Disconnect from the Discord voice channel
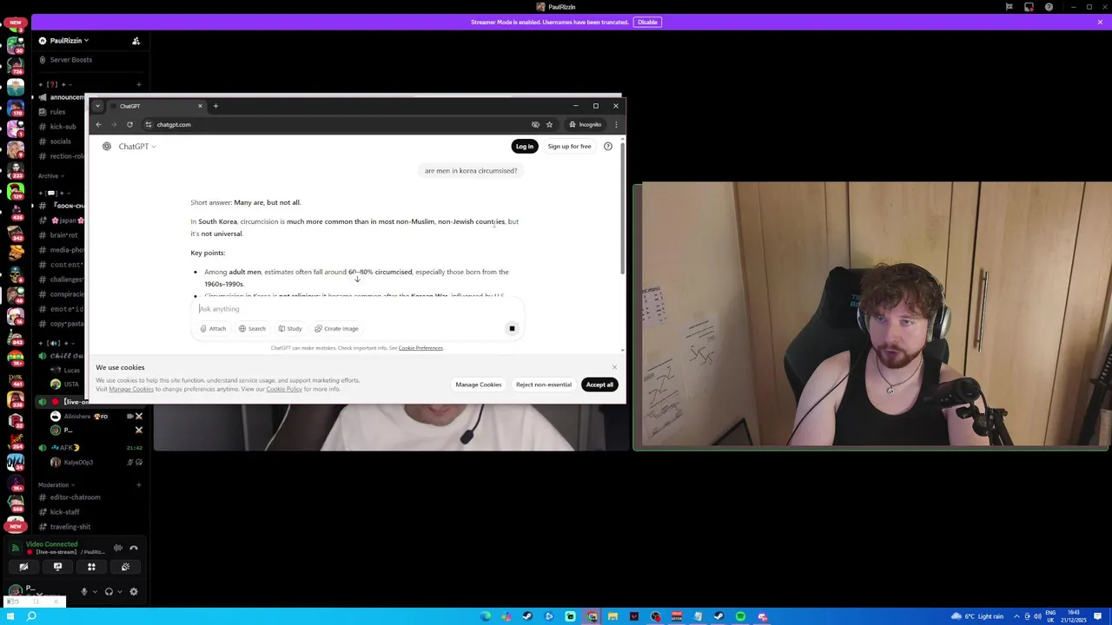The width and height of the screenshot is (1112, 625). tap(134, 548)
